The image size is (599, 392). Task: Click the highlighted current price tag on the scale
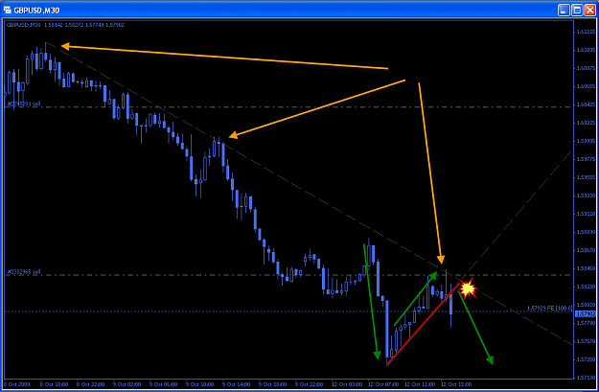click(x=586, y=313)
